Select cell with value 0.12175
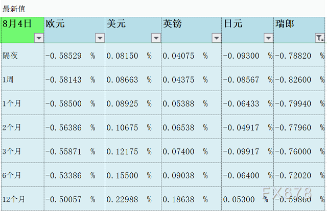 [133, 151]
